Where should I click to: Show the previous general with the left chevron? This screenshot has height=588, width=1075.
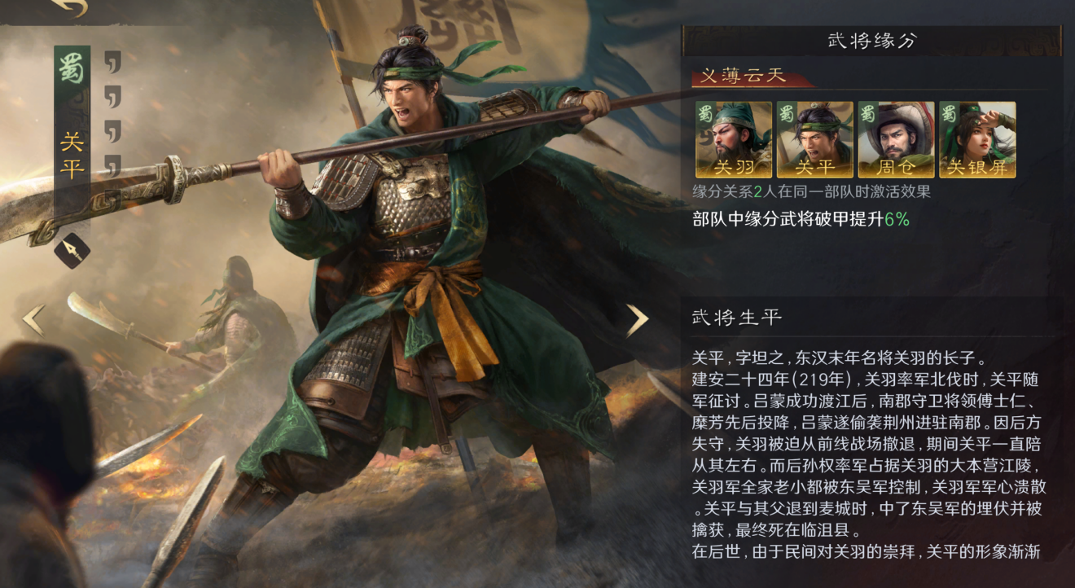(x=33, y=321)
